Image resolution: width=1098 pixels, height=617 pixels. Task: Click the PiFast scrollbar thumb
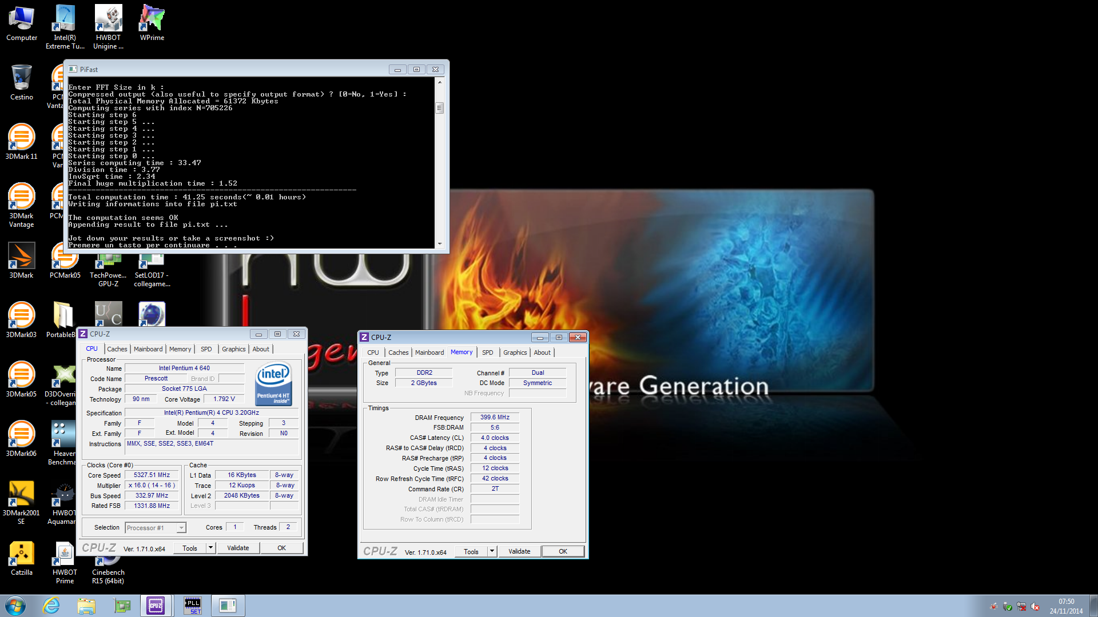[439, 108]
